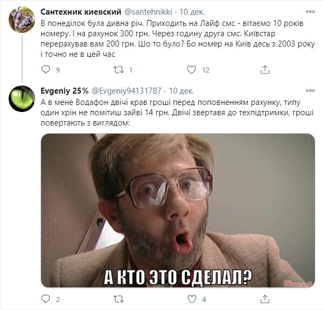Open Evgeniy's tweet 10 дек. timestamp
323x310 pixels.
(181, 91)
